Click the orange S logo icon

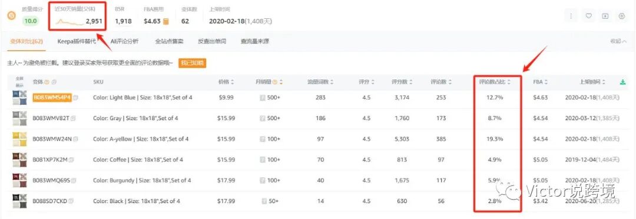coord(12,16)
